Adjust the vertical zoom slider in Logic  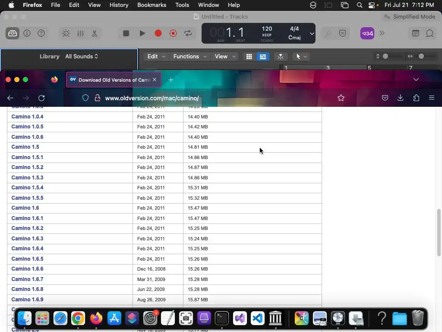[385, 56]
